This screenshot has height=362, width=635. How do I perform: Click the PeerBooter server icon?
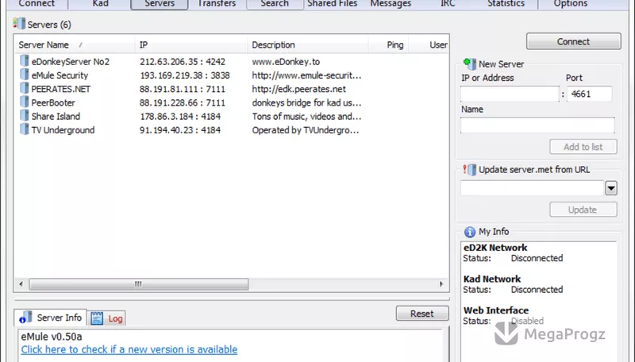click(25, 102)
